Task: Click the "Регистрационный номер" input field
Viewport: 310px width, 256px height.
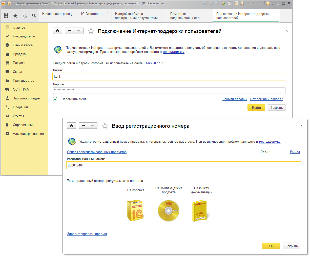Action: point(184,165)
